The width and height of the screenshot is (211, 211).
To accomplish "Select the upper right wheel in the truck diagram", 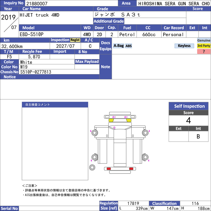I will (145, 133).
